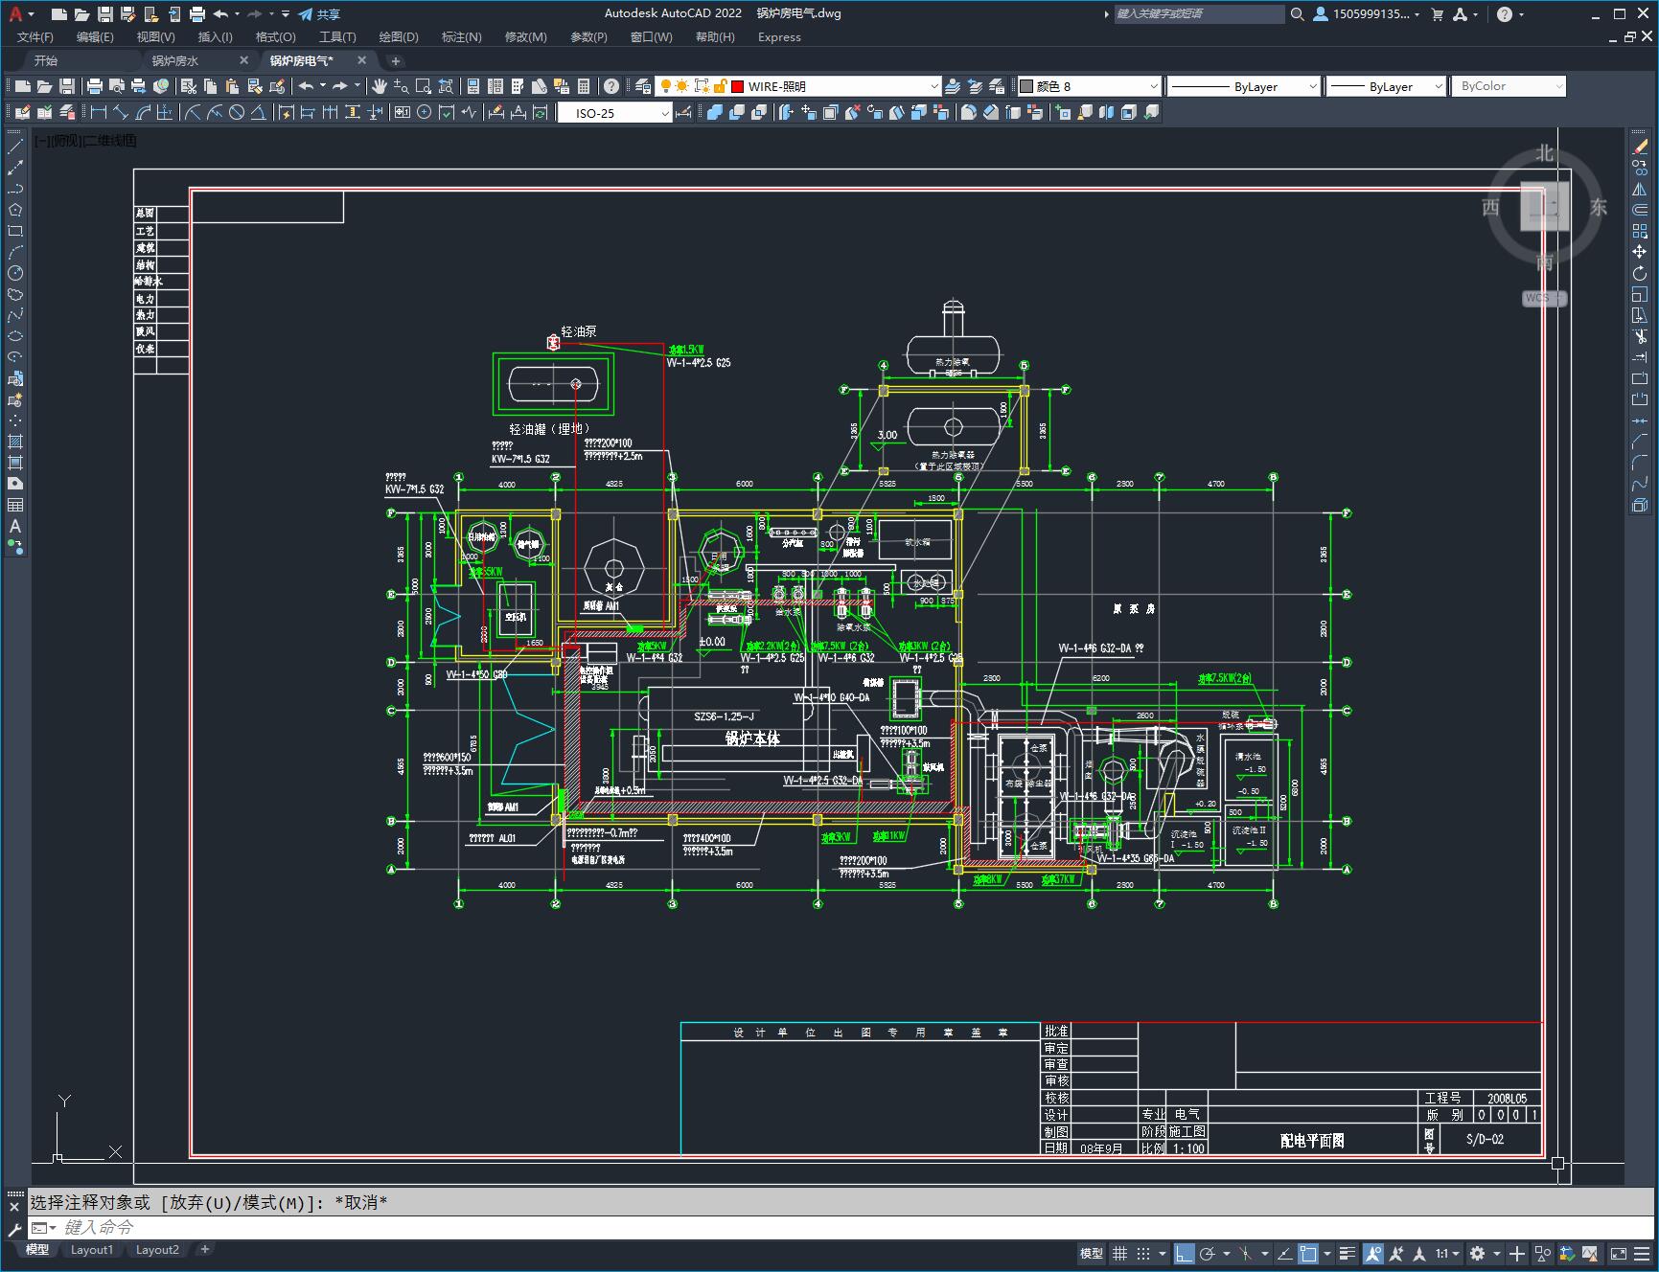
Task: Open the Help question mark in standard toolbar
Action: [611, 86]
